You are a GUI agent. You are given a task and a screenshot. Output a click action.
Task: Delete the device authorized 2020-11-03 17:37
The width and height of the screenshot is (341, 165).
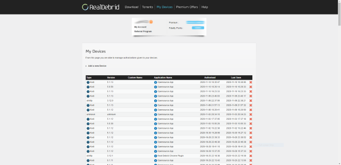(251, 119)
